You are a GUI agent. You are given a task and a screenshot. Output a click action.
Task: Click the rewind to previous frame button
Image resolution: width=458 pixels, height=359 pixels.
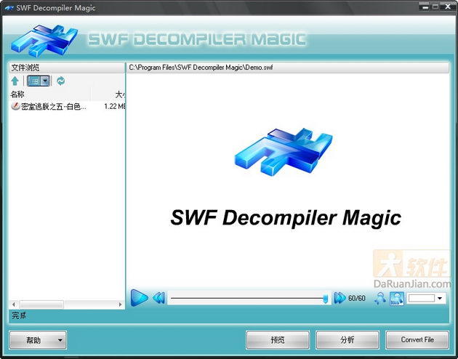tap(158, 298)
